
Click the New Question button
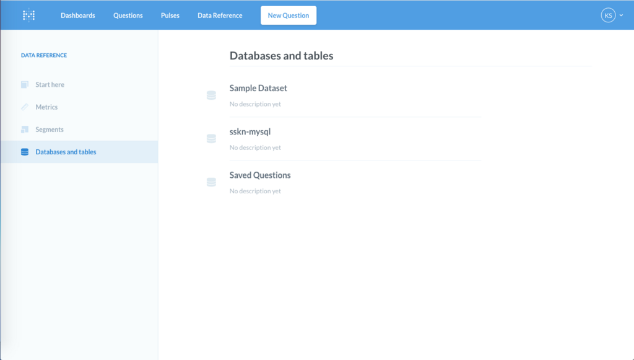[x=289, y=15]
